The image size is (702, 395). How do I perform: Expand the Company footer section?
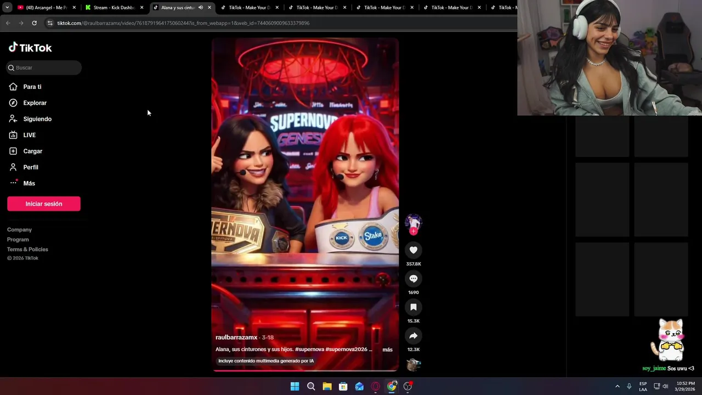click(19, 230)
